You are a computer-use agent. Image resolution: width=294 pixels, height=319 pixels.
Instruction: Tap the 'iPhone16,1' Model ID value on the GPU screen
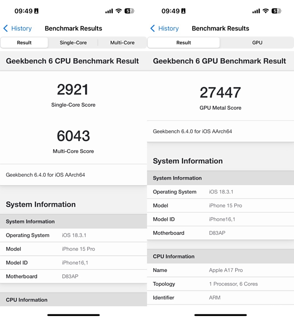pos(222,219)
